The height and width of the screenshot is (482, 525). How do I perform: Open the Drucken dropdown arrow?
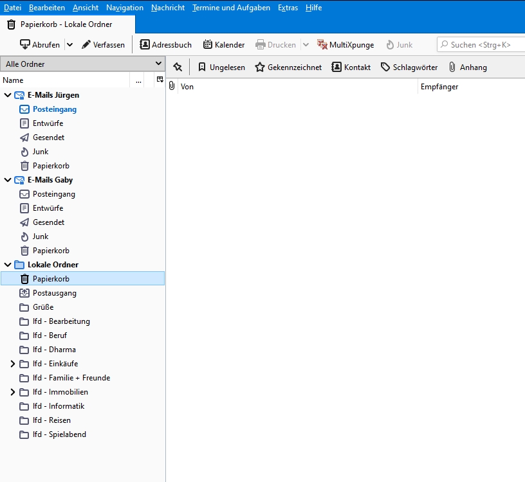(306, 44)
